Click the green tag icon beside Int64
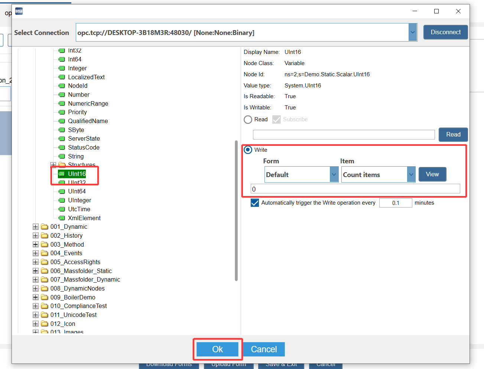 [x=62, y=60]
